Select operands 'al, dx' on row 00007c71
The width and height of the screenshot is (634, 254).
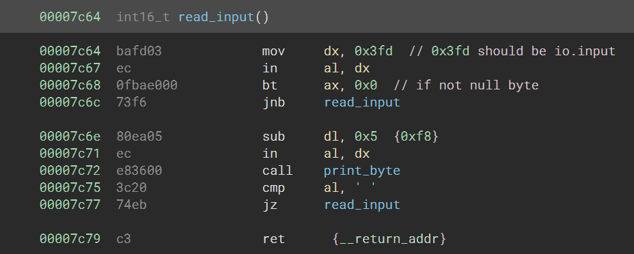(346, 154)
